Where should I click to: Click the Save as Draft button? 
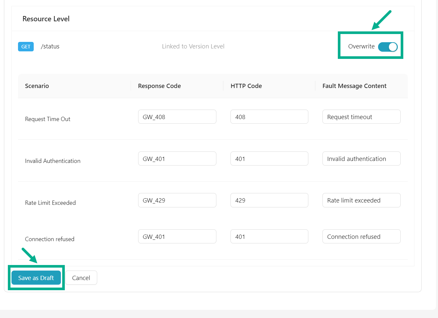pos(36,278)
